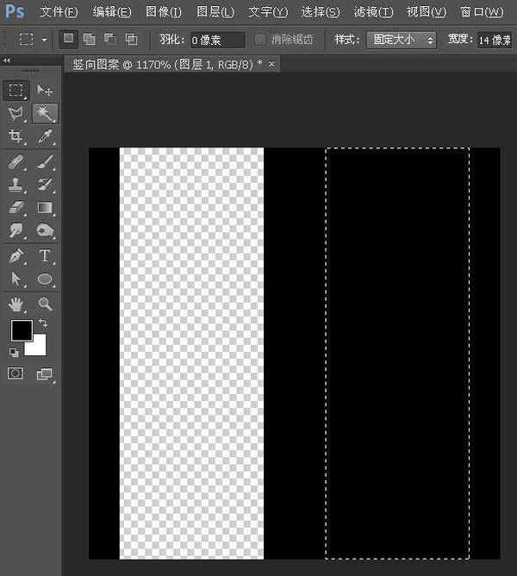
Task: Choose the Add to selection mode
Action: pyautogui.click(x=90, y=40)
